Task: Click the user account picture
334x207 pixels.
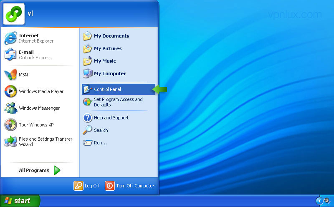Action: click(x=14, y=14)
